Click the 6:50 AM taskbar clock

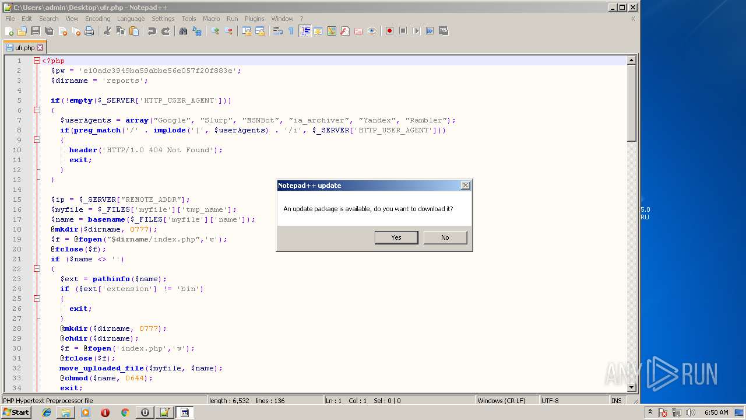716,412
